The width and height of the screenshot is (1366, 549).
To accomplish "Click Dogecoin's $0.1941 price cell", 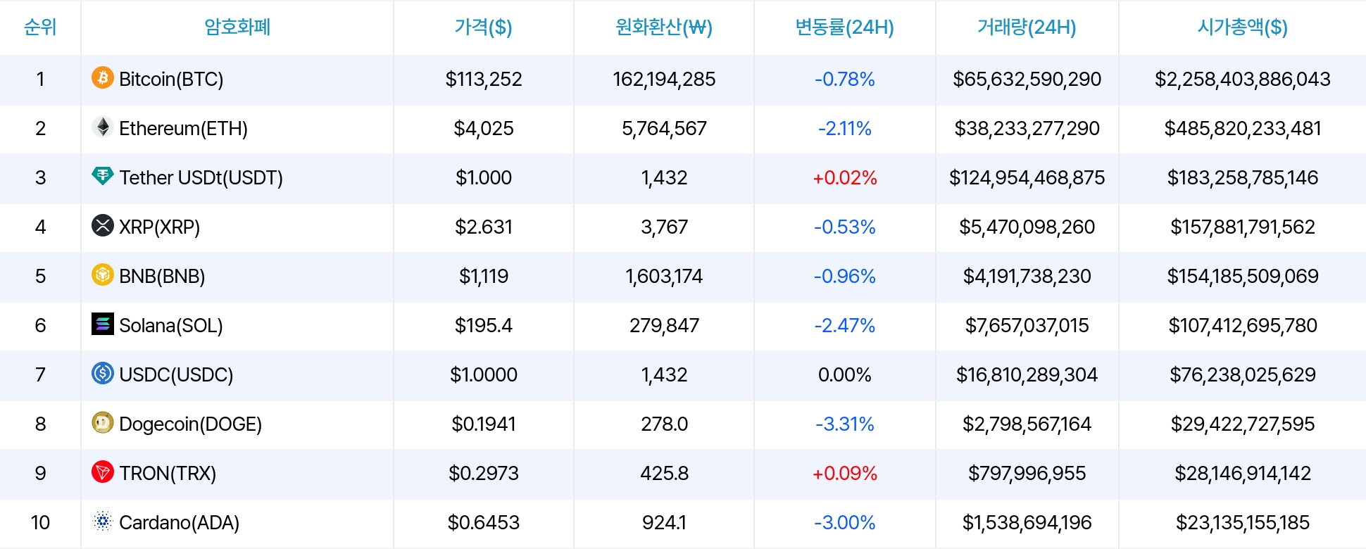I will point(483,424).
